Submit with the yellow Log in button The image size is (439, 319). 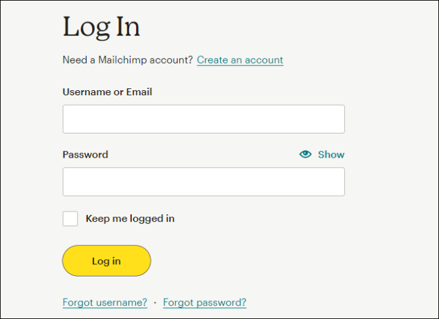106,261
